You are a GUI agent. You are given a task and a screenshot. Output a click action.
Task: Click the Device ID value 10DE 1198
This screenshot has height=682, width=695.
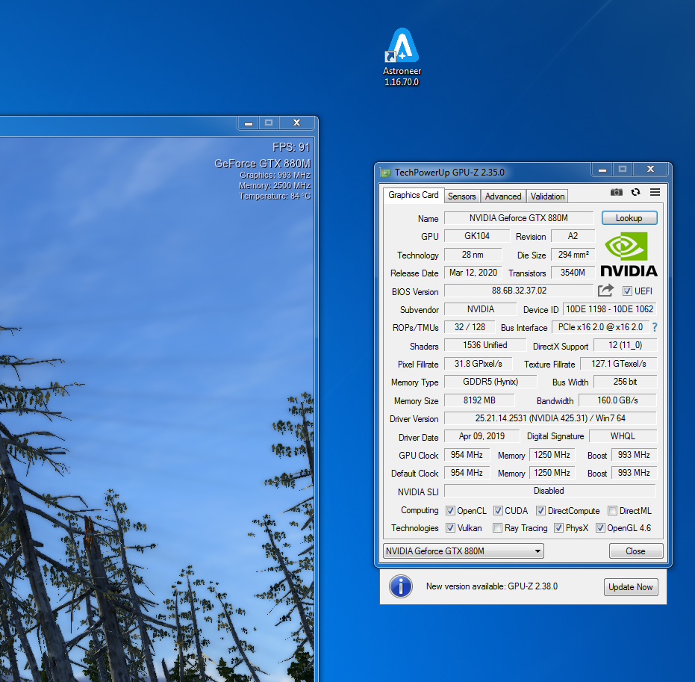tap(609, 309)
